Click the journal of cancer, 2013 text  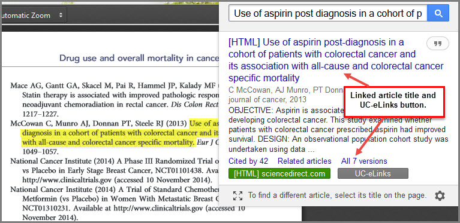pyautogui.click(x=267, y=99)
